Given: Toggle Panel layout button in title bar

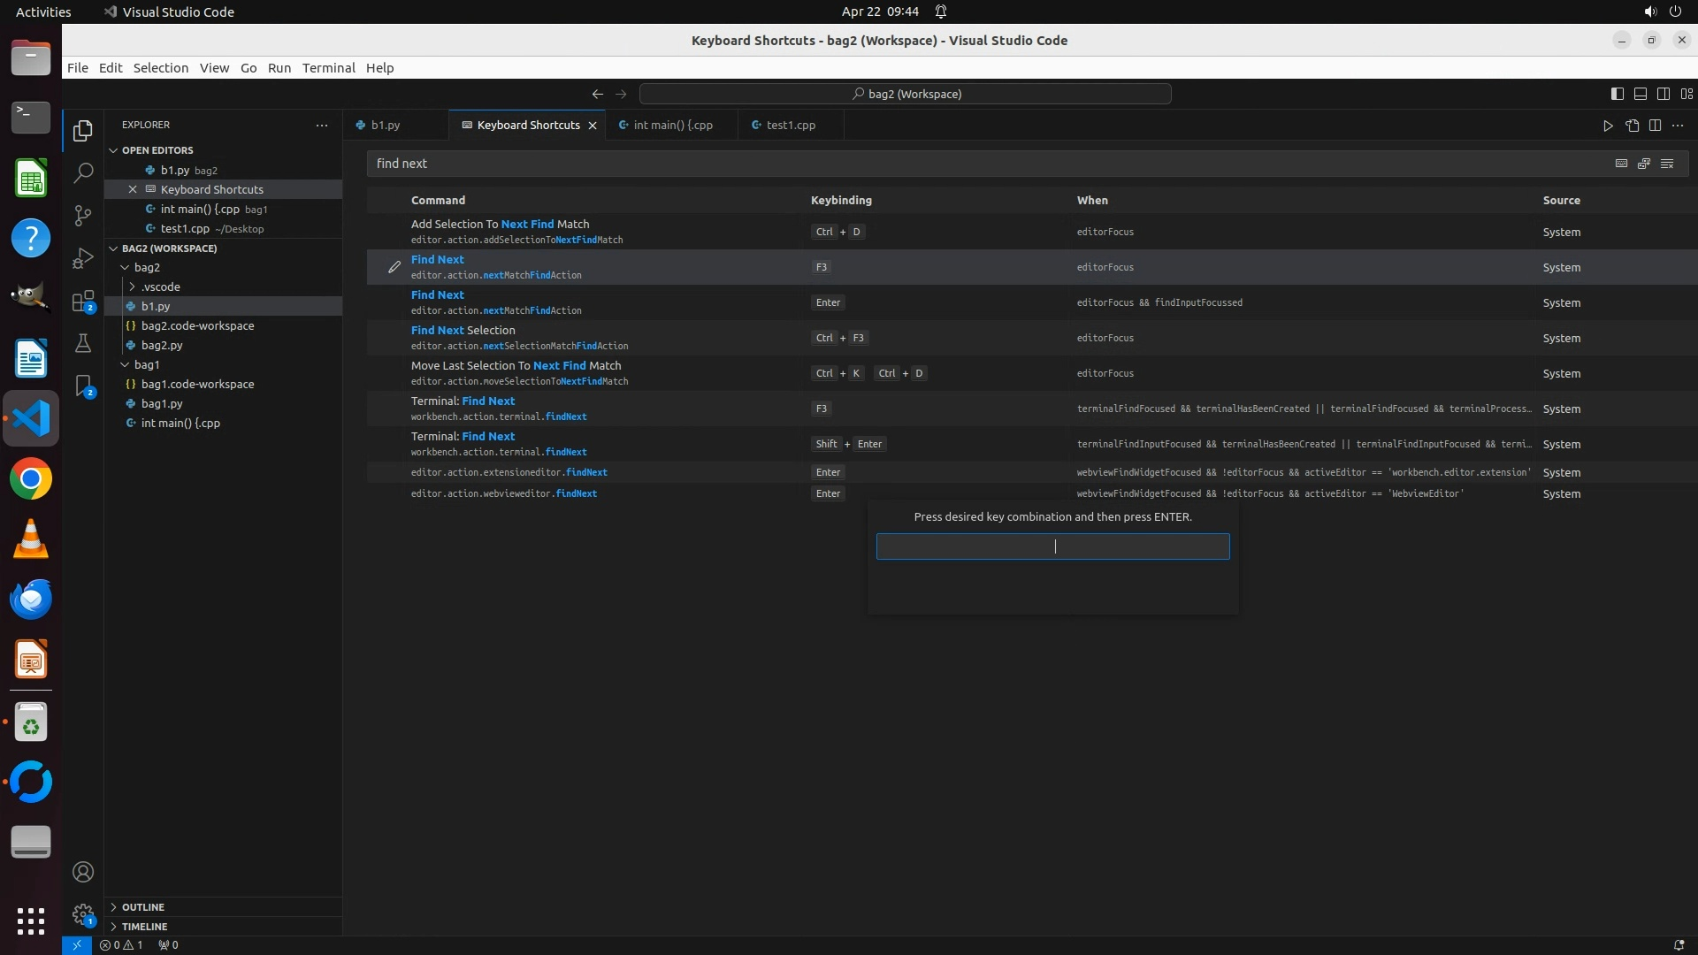Looking at the screenshot, I should tap(1640, 94).
